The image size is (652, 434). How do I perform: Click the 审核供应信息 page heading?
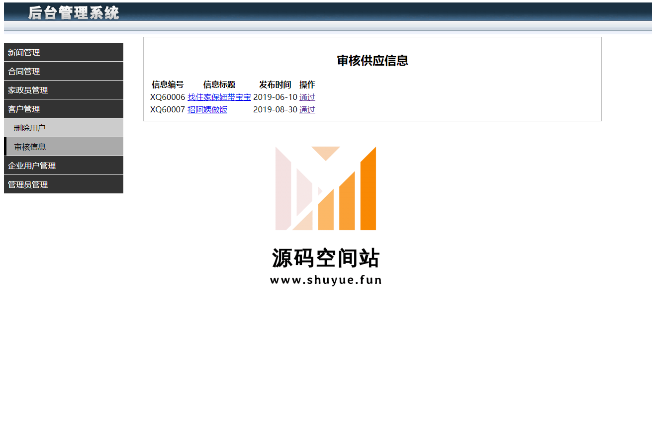click(x=373, y=61)
